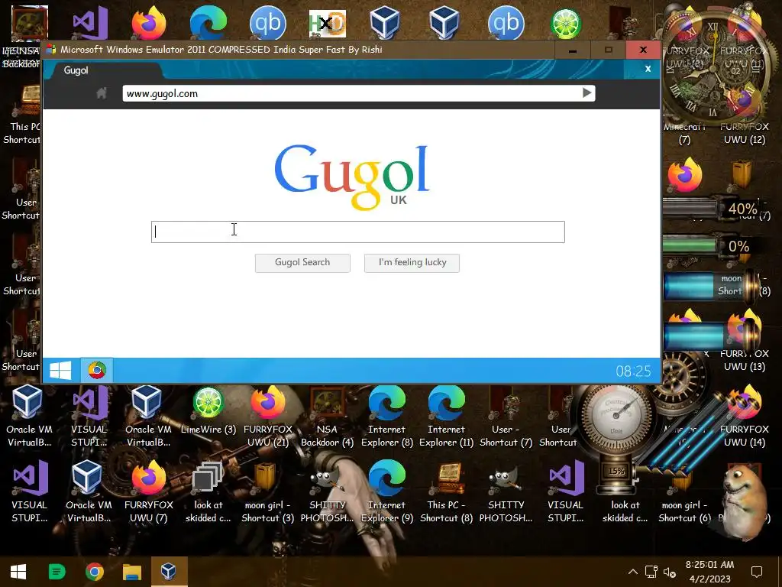
Task: Click the I'm feeling lucky button
Action: [x=412, y=263]
